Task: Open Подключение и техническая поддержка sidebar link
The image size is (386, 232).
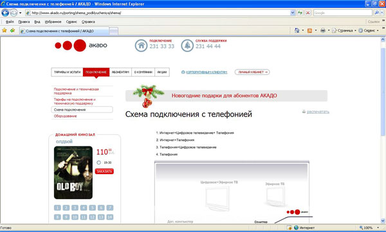Action: [77, 91]
